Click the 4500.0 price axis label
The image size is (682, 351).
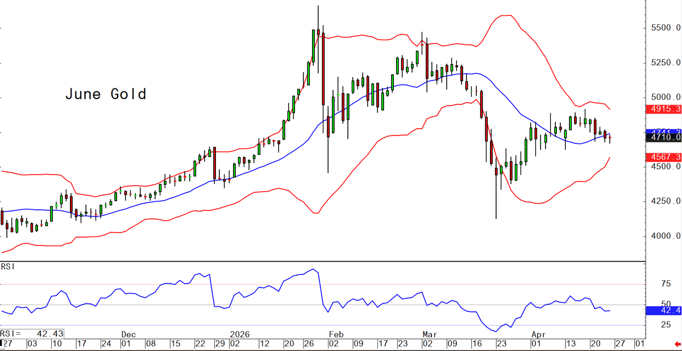pos(666,167)
